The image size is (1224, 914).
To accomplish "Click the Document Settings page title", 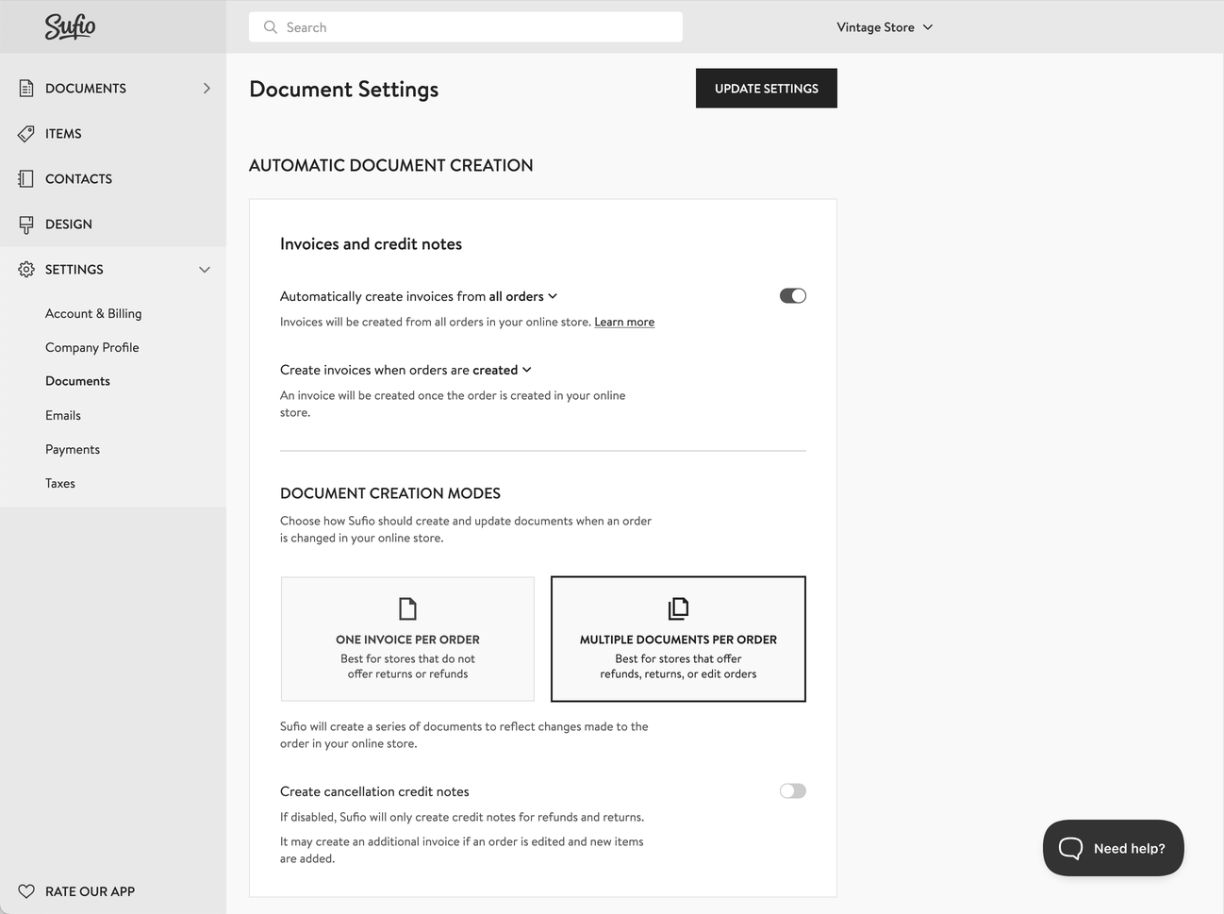I will (x=344, y=89).
